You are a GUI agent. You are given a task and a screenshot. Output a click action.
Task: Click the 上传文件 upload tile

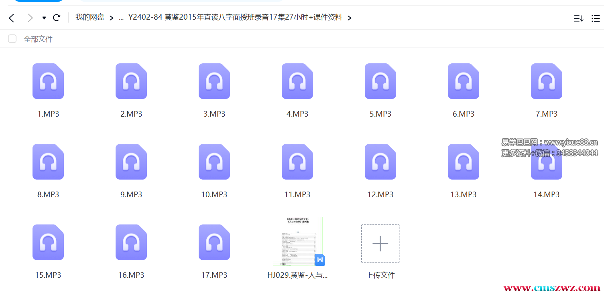tap(380, 244)
